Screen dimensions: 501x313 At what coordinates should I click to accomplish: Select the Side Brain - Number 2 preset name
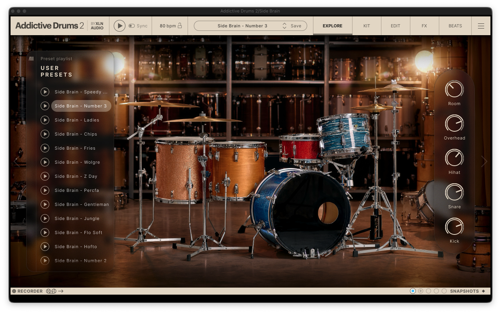click(x=81, y=261)
